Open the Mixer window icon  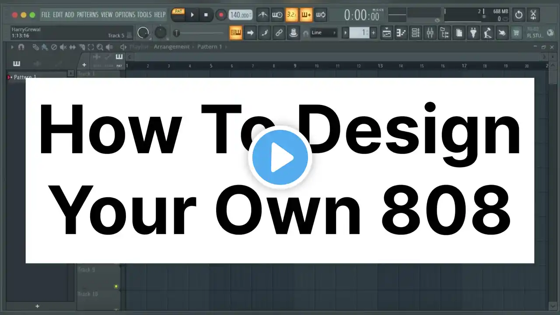click(x=430, y=33)
